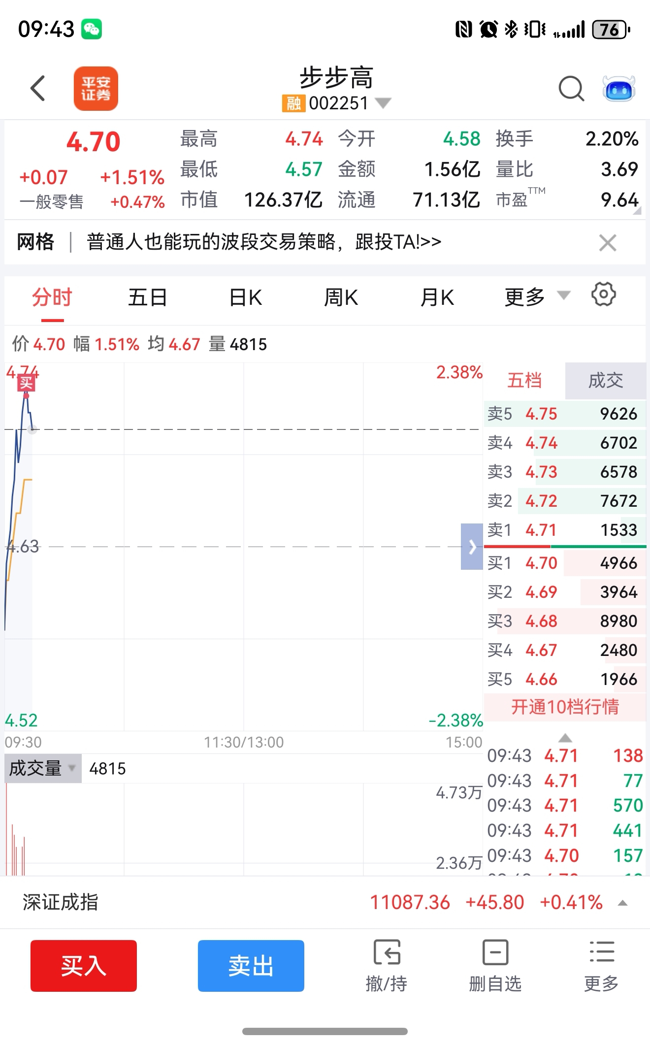This screenshot has height=1044, width=650.
Task: Tap 删自选 to remove from watchlist
Action: [495, 966]
